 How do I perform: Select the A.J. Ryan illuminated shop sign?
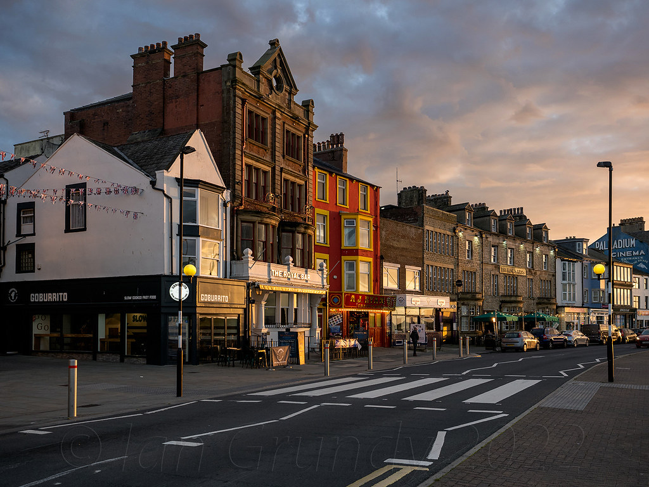[x=366, y=299]
